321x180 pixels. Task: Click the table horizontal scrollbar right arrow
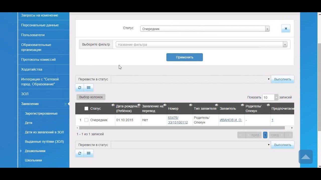[292, 128]
